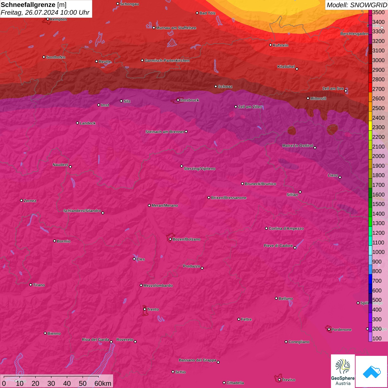Click the Schio label

pyautogui.click(x=180, y=372)
